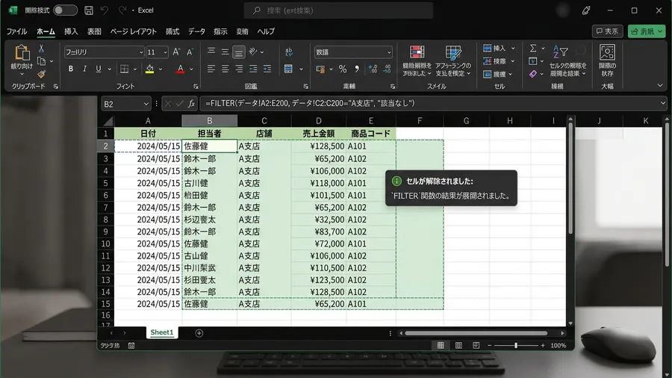Align cell content left
Viewport: 672px width, 378px height.
211,69
